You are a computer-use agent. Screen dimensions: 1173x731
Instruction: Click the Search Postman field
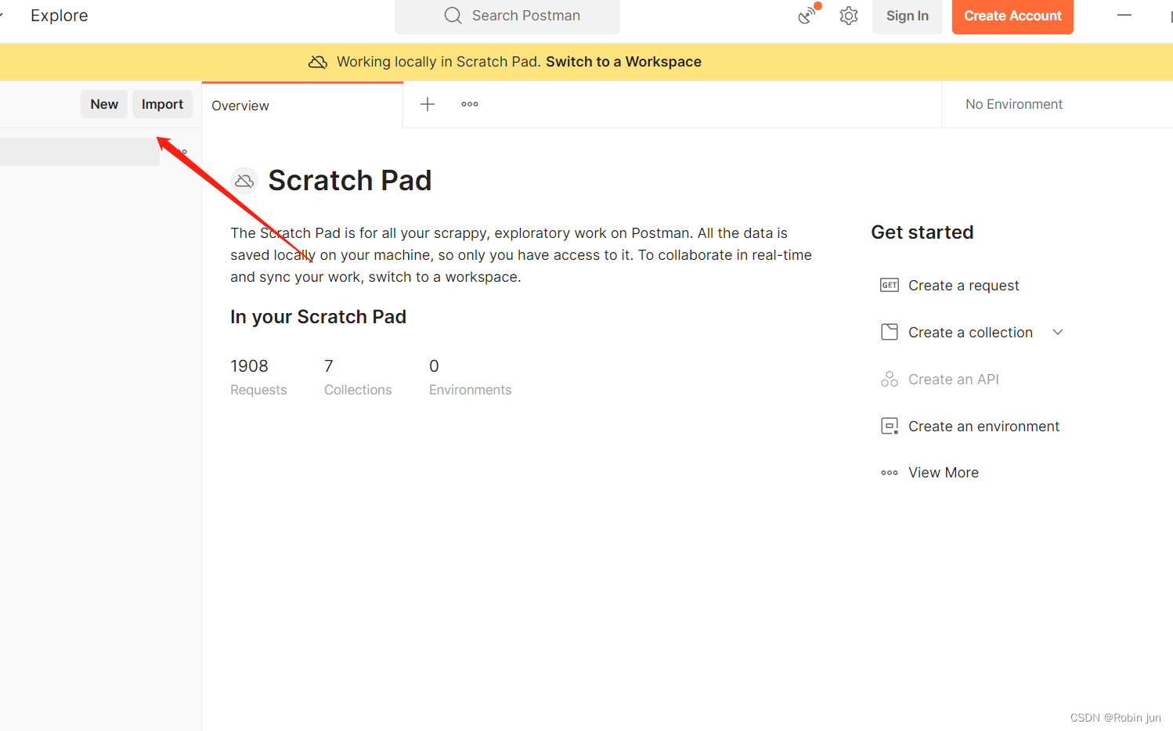click(507, 16)
